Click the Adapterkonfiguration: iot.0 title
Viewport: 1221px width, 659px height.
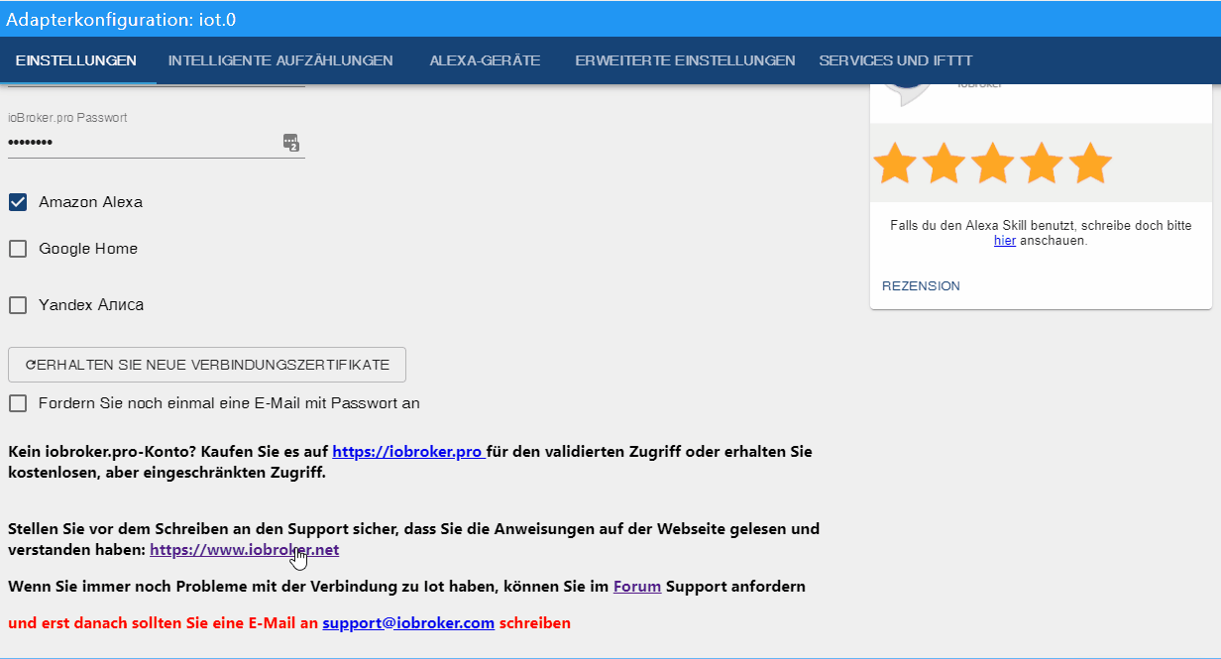click(121, 19)
